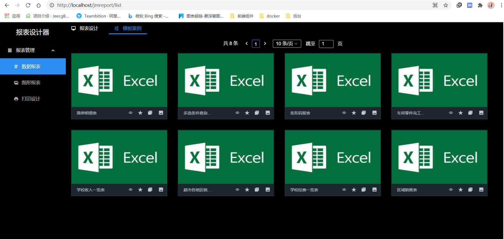The height and width of the screenshot is (239, 504).
Task: Click page number 1 button
Action: (x=256, y=44)
